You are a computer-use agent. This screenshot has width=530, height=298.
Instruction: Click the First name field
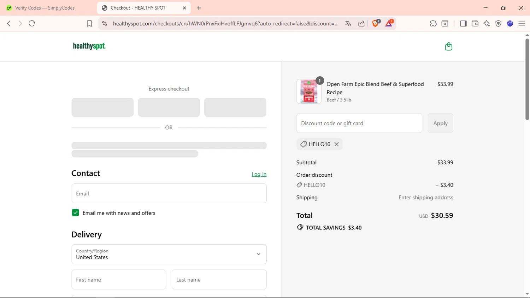coord(119,280)
